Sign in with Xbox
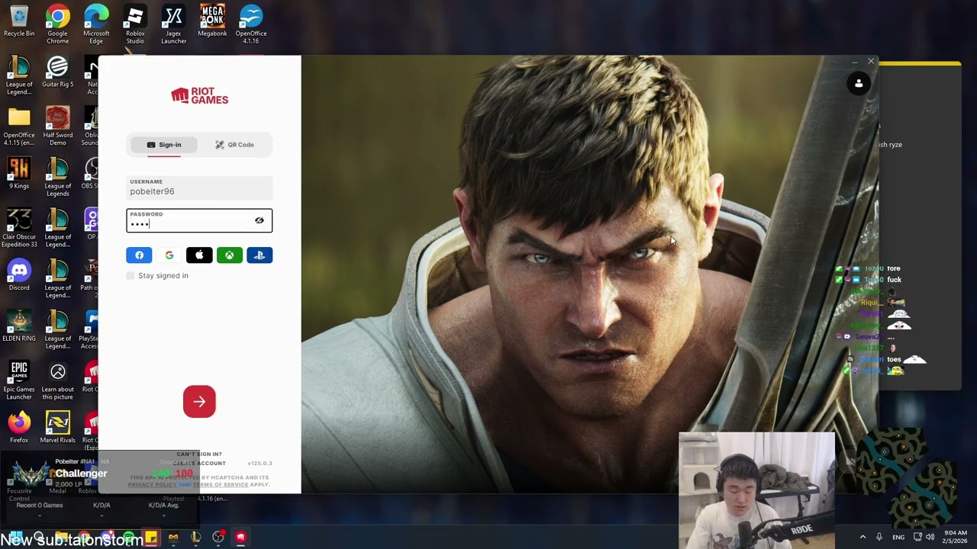The image size is (977, 549). 230,255
